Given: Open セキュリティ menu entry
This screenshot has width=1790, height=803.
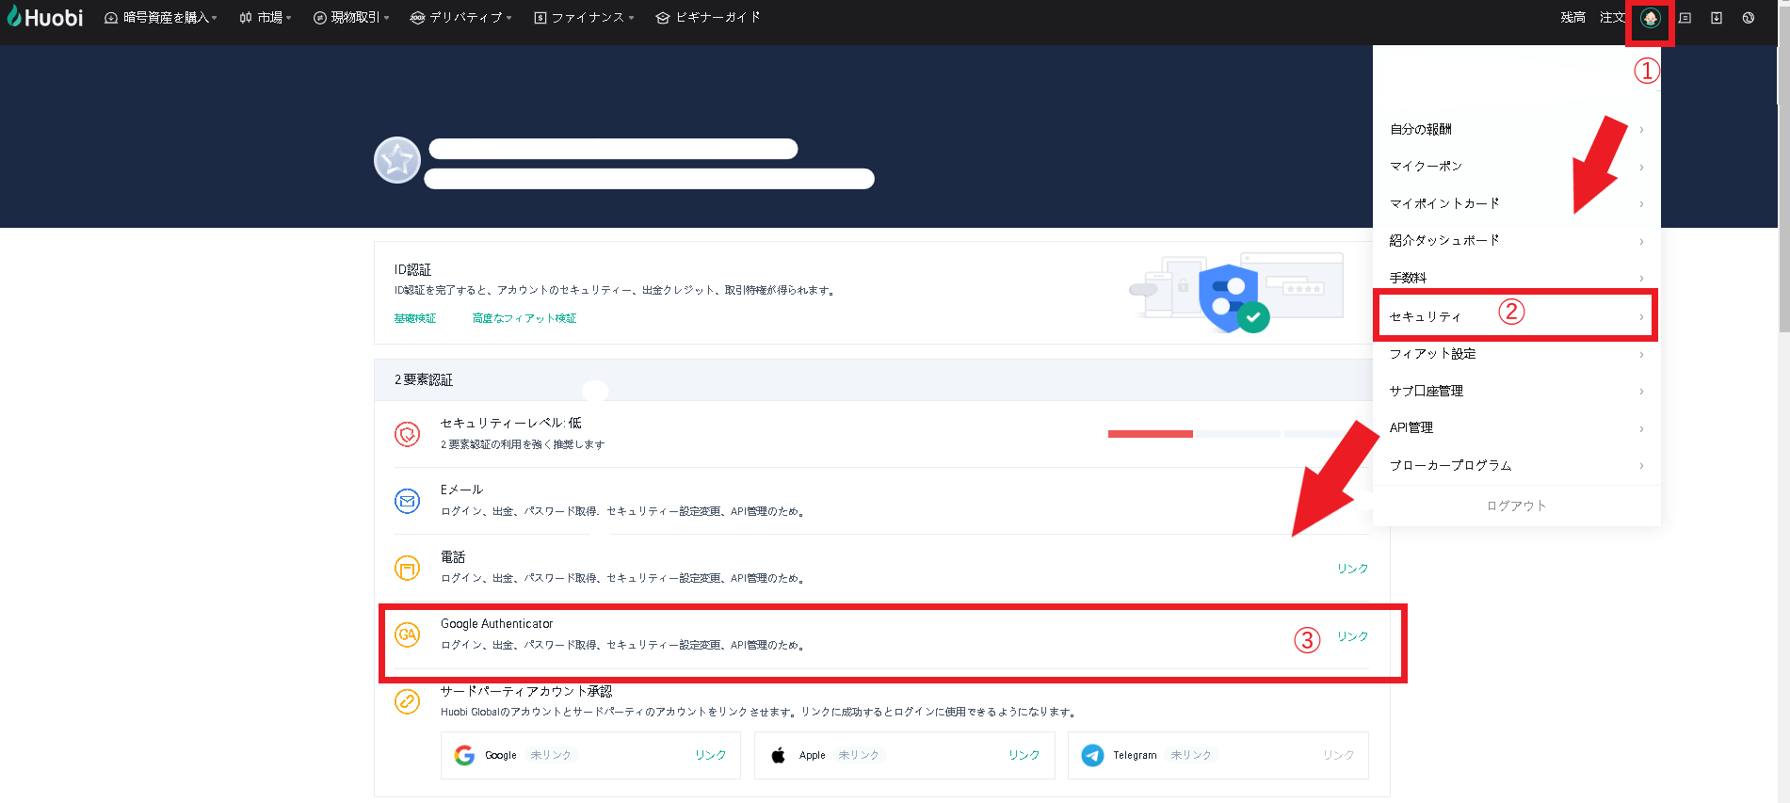Looking at the screenshot, I should pyautogui.click(x=1516, y=316).
